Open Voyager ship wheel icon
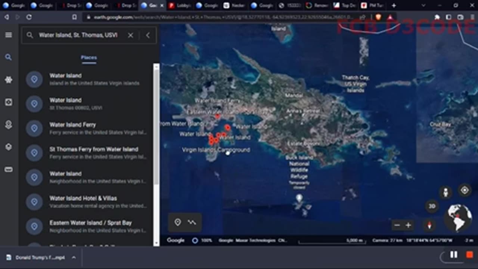478x269 pixels. (x=9, y=80)
